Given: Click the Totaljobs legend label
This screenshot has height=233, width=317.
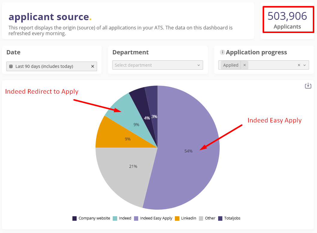Looking at the screenshot, I should (232, 218).
